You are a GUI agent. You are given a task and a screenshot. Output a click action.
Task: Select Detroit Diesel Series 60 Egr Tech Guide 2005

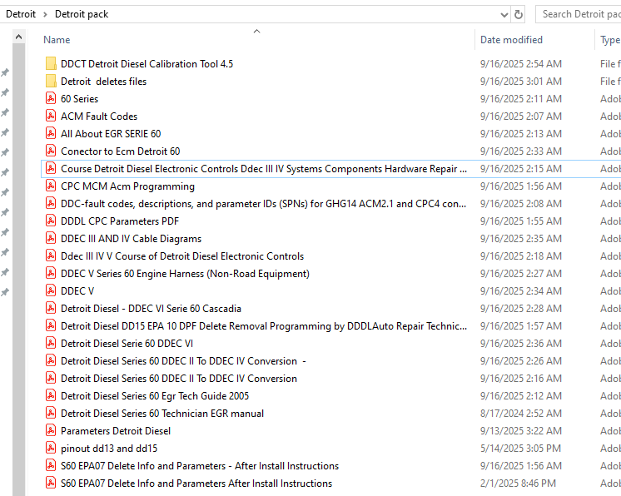(154, 396)
